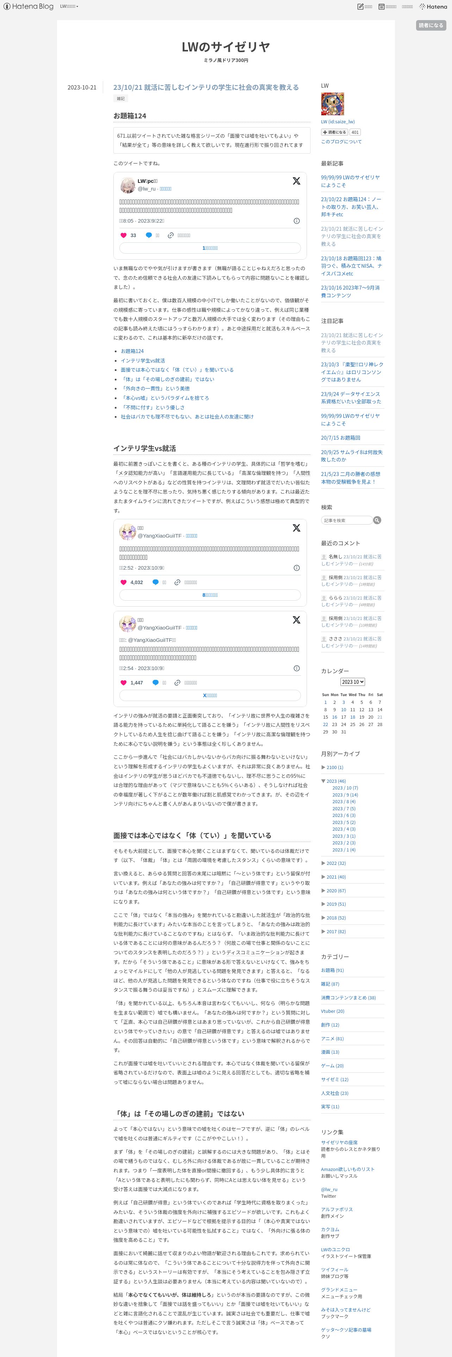Open recent article 99/99/99 LWのサイゼリヤにようこそ
The image size is (452, 1357).
coord(351,181)
